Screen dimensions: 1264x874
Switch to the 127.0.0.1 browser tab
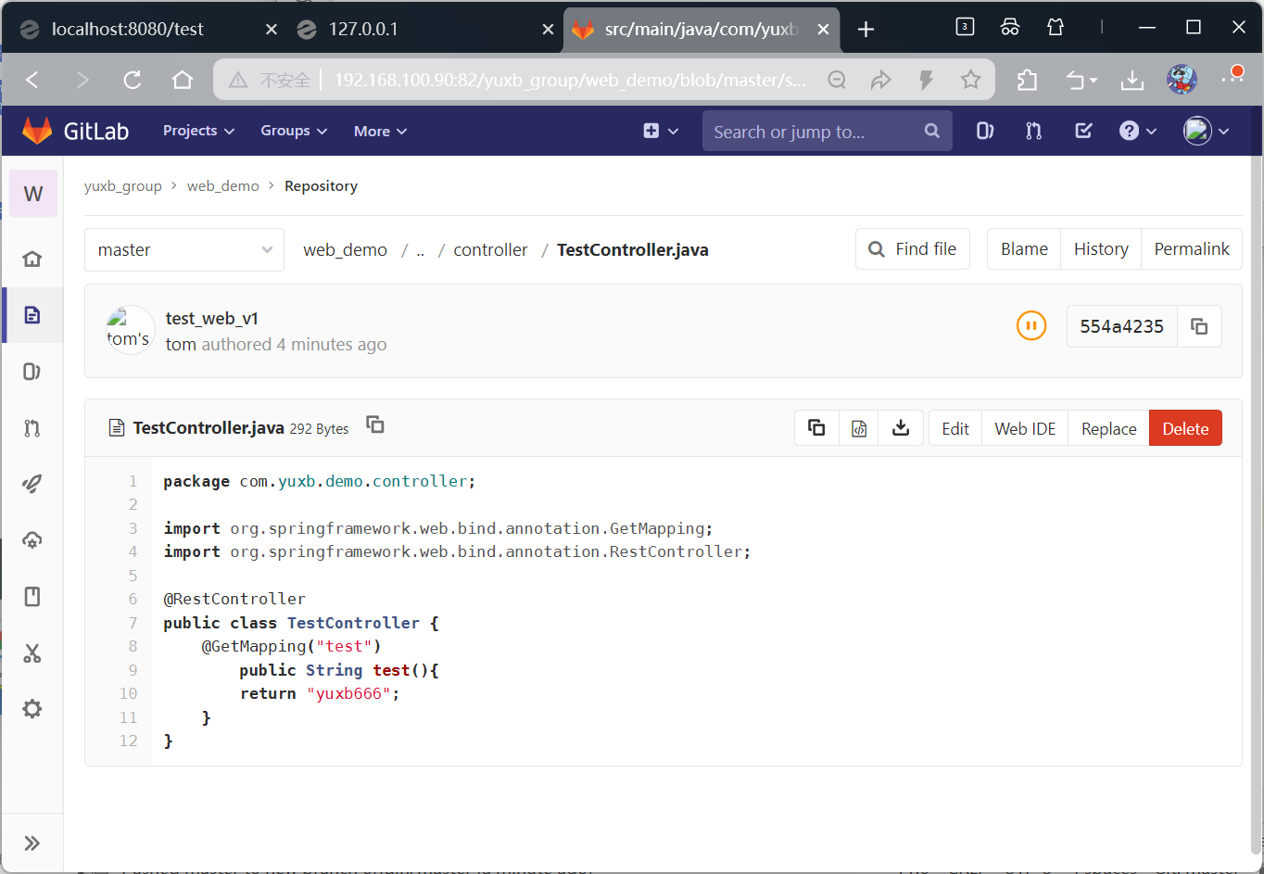(x=424, y=29)
